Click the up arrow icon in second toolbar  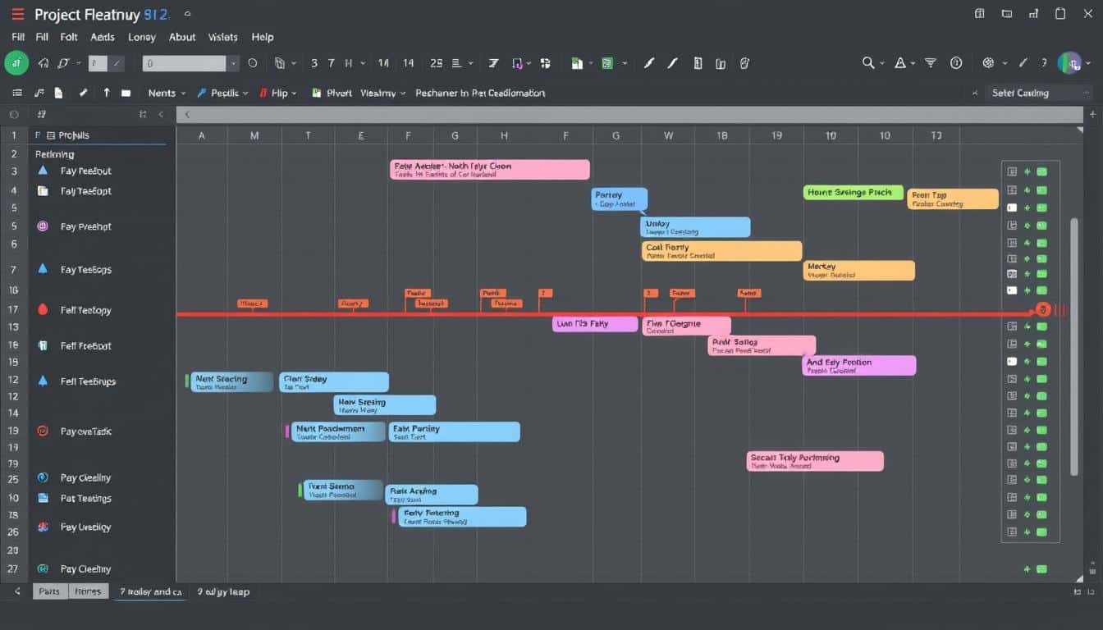(106, 94)
